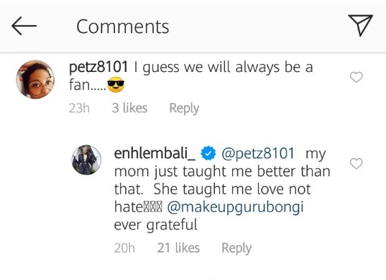Open enhlembali_'s profile picture
The width and height of the screenshot is (386, 280).
pyautogui.click(x=86, y=160)
